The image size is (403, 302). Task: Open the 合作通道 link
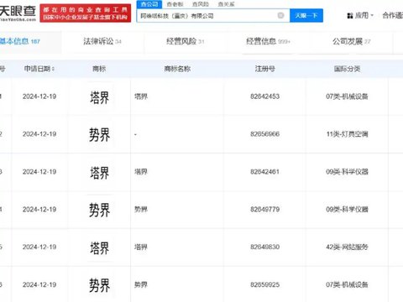pyautogui.click(x=393, y=15)
